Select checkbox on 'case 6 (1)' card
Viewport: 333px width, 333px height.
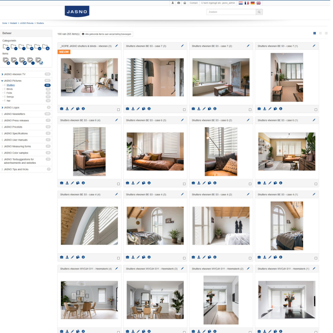pyautogui.click(x=316, y=184)
